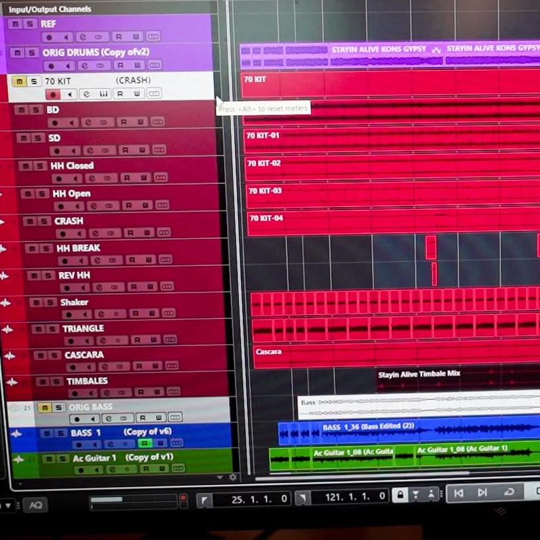
Task: Select the TRIANGLE track name
Action: tap(83, 328)
